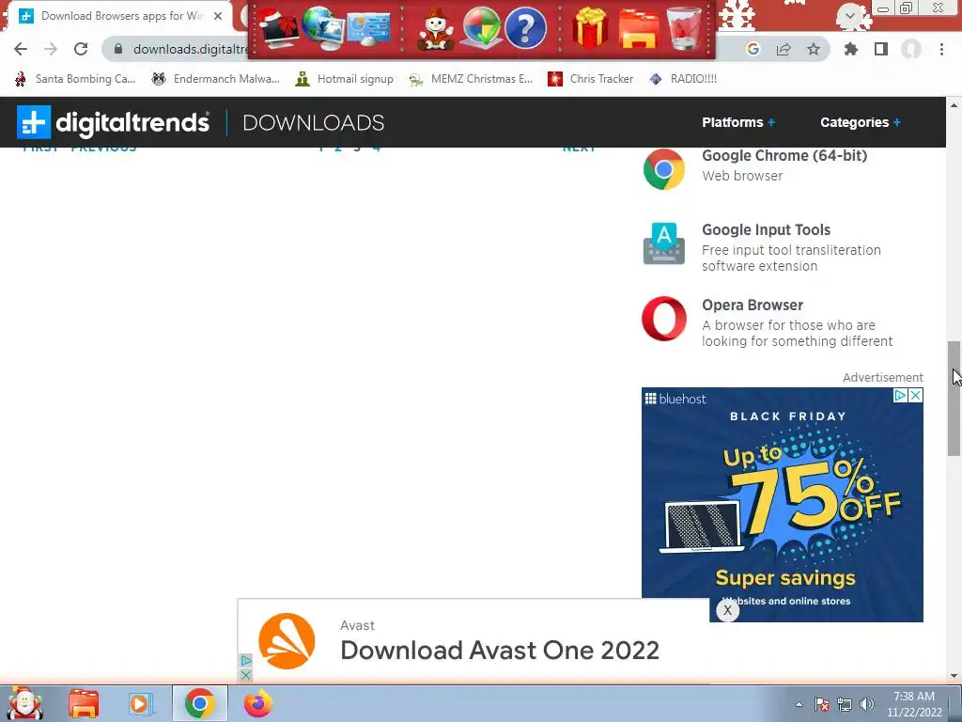962x722 pixels.
Task: Open MEMZ Christmas E... bookmark
Action: [x=471, y=79]
